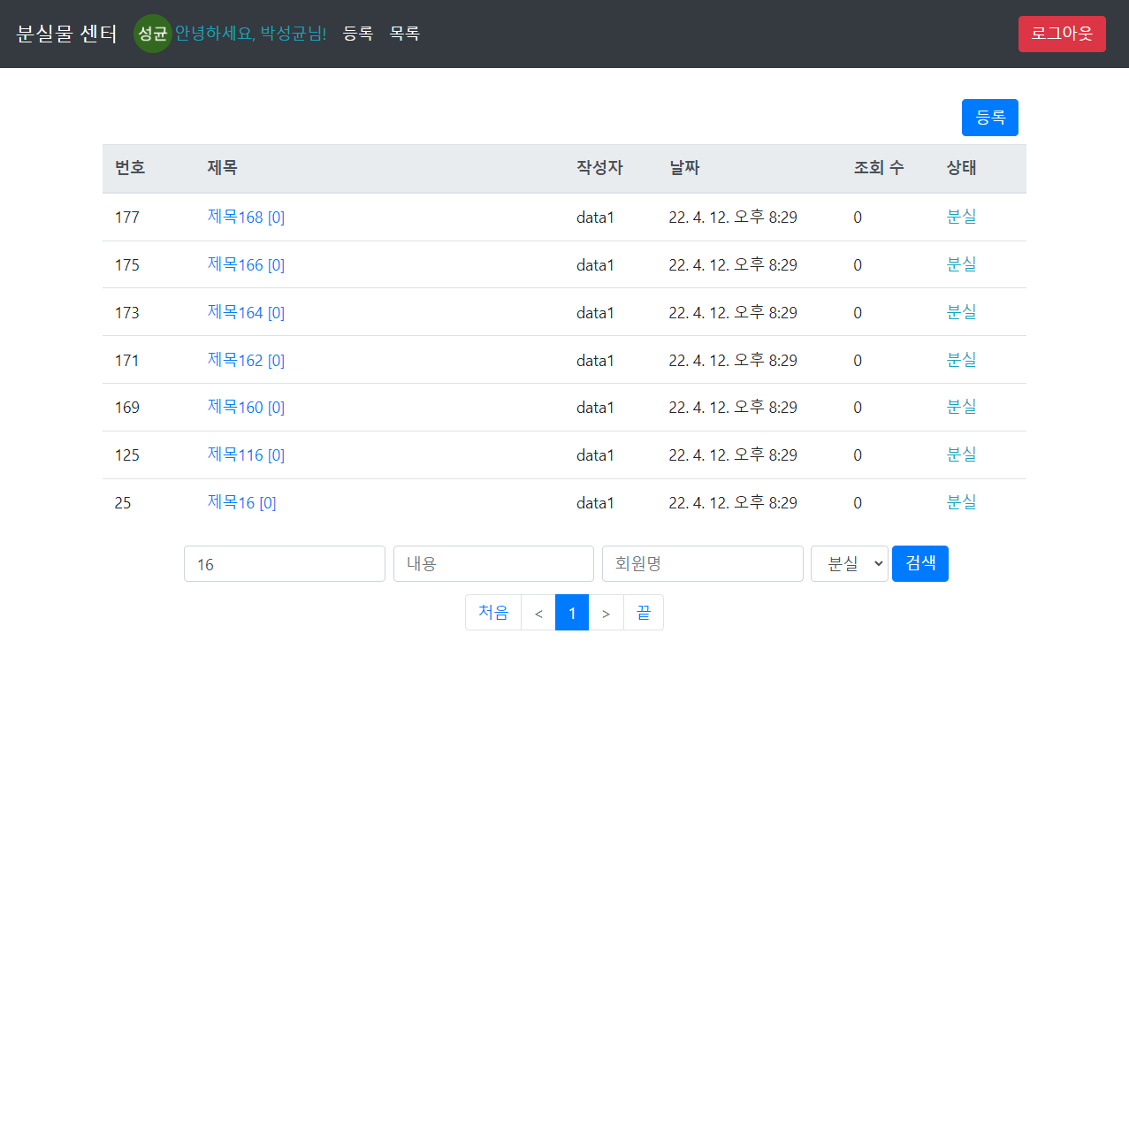Click the 로그아웃 button
Screen dimensions: 1129x1138
[x=1062, y=34]
